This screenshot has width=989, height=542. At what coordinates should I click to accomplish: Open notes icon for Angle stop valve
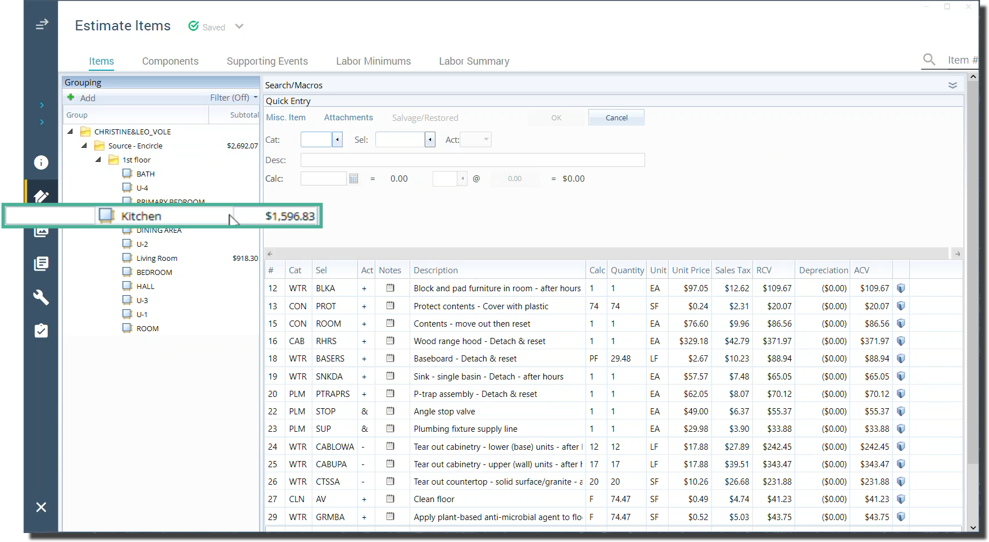pyautogui.click(x=390, y=411)
